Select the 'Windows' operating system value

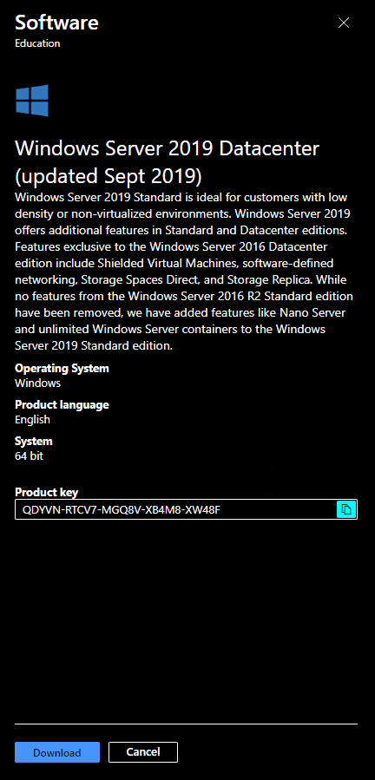pyautogui.click(x=38, y=383)
